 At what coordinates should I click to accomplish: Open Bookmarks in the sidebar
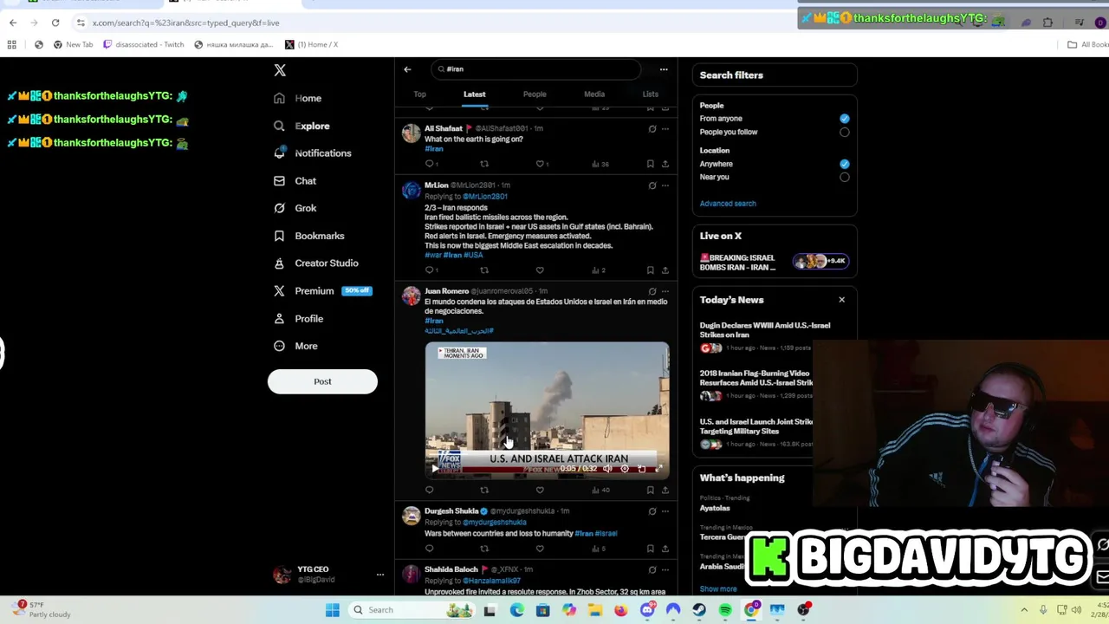pos(308,236)
